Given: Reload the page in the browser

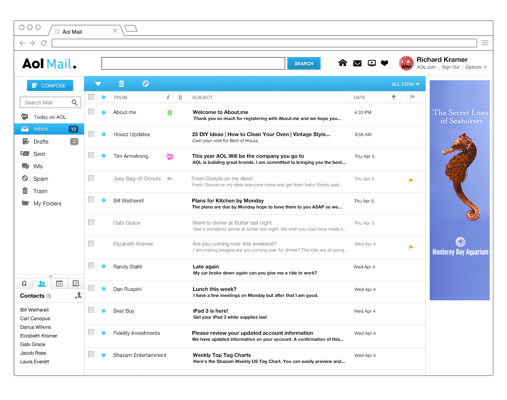Looking at the screenshot, I should tap(44, 43).
